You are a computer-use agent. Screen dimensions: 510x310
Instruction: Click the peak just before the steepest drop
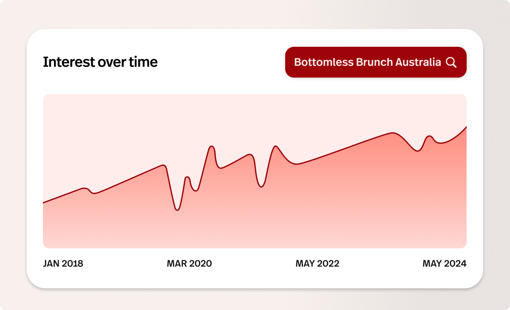point(163,165)
